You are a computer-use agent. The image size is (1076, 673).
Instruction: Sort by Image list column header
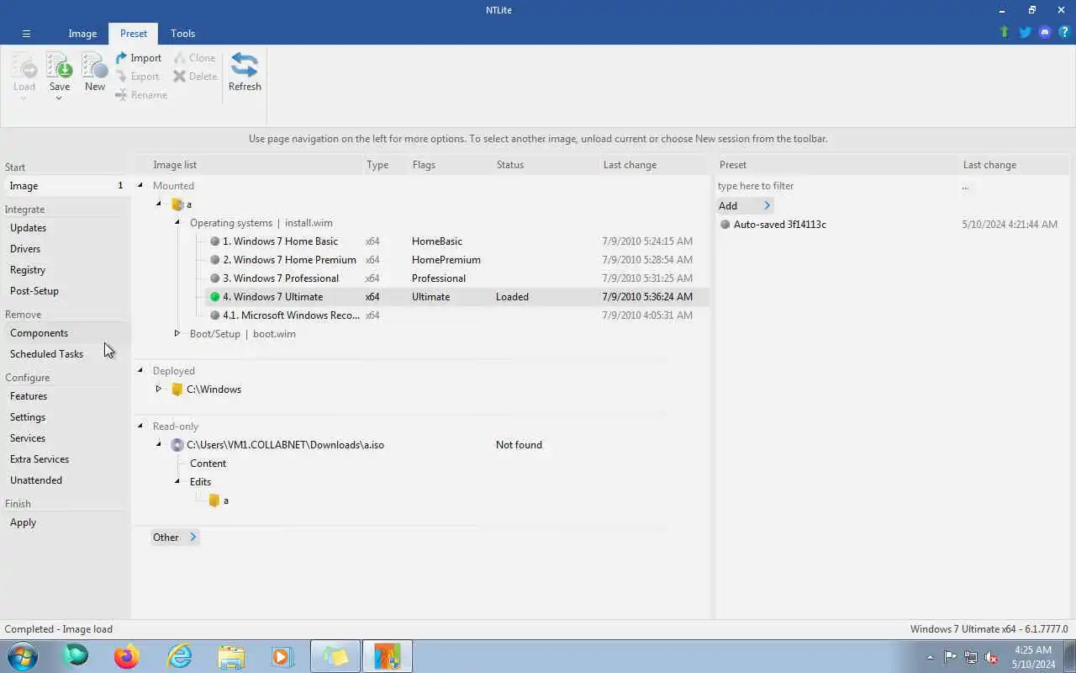175,165
